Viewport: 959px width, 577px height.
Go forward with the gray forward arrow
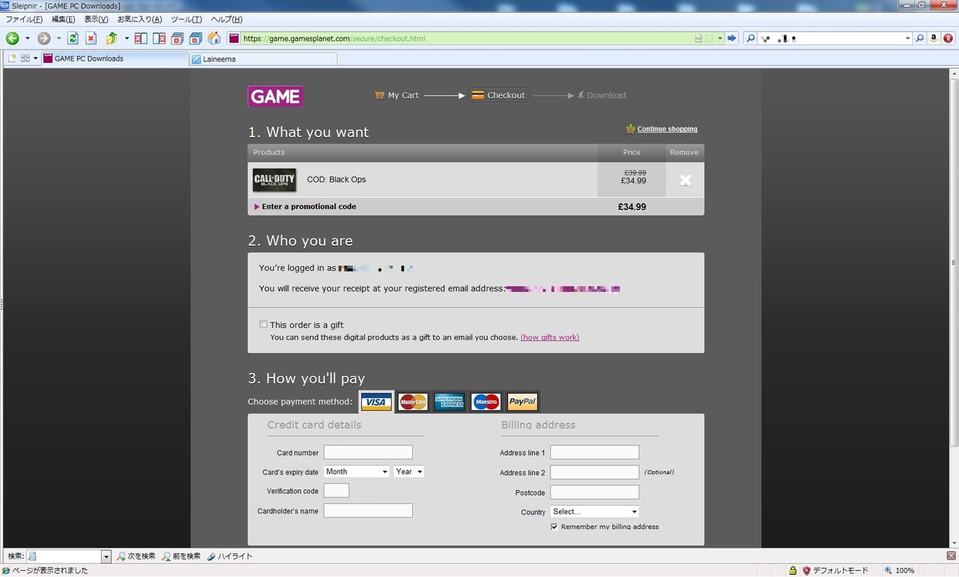pyautogui.click(x=44, y=38)
